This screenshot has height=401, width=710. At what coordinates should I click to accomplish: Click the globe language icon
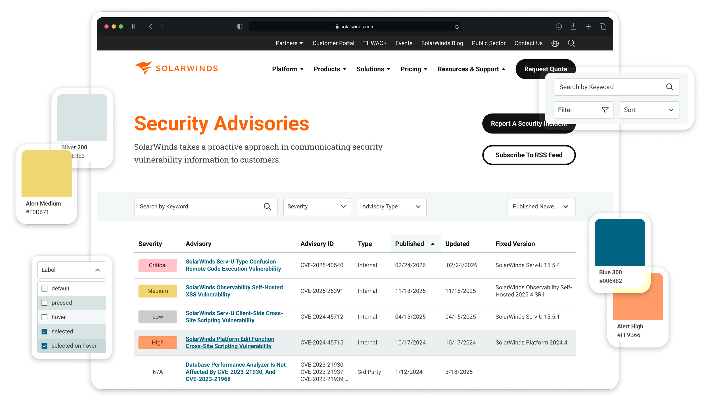555,43
